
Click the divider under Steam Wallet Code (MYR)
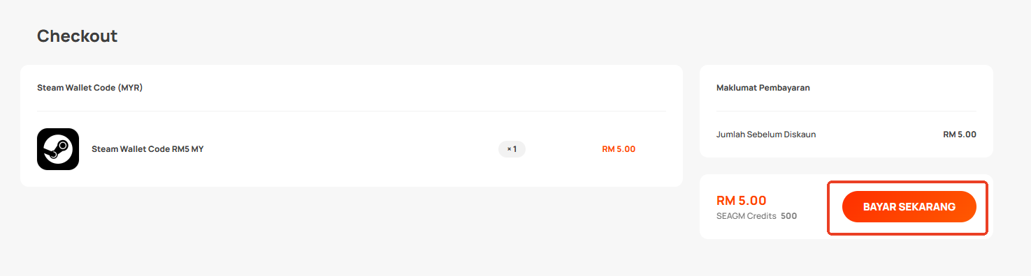(351, 111)
